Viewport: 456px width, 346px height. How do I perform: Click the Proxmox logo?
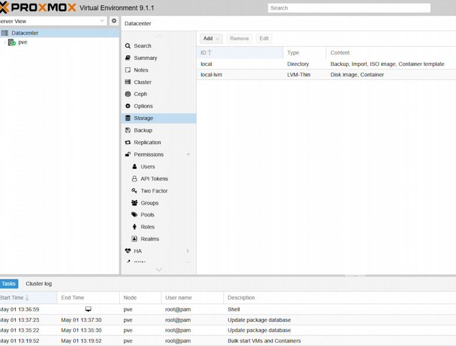coord(38,8)
